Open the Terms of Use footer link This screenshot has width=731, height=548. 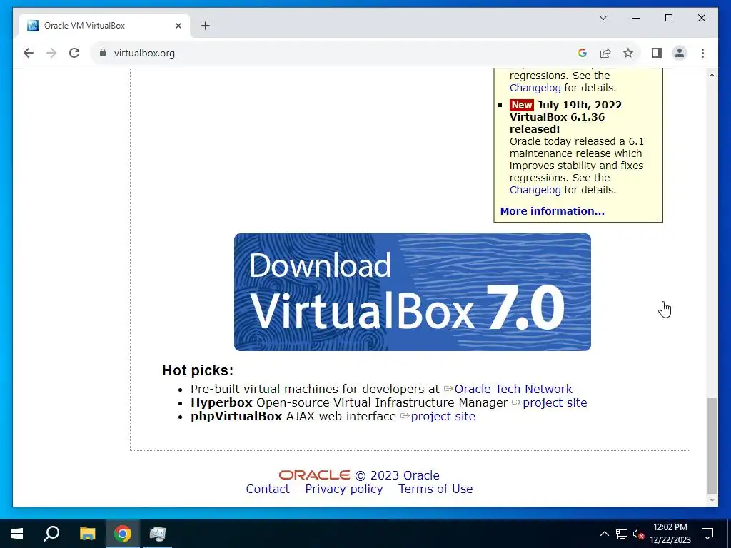(435, 489)
